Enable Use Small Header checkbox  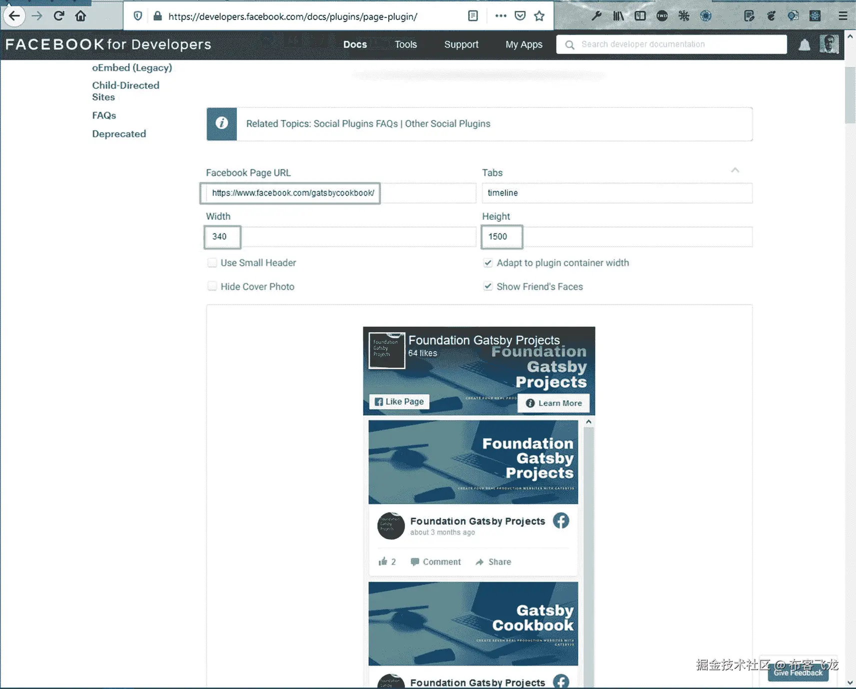(x=212, y=263)
